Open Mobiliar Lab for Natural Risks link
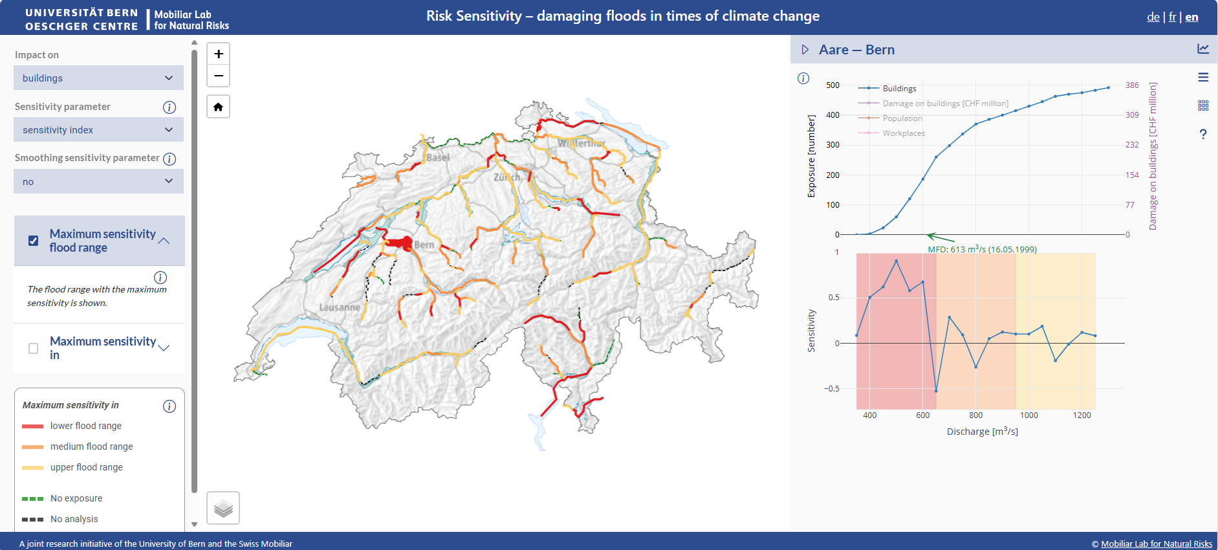This screenshot has width=1218, height=550. pyautogui.click(x=1157, y=544)
